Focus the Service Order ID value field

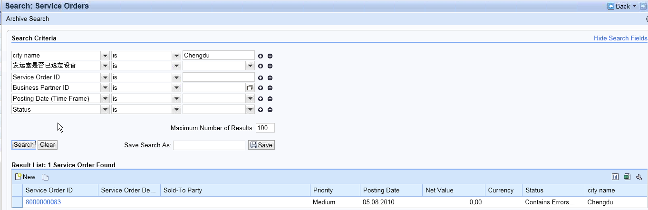coord(219,77)
